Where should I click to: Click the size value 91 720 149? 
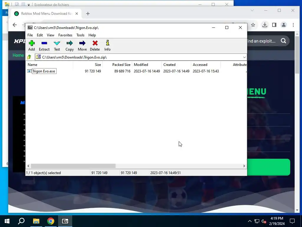click(x=93, y=71)
